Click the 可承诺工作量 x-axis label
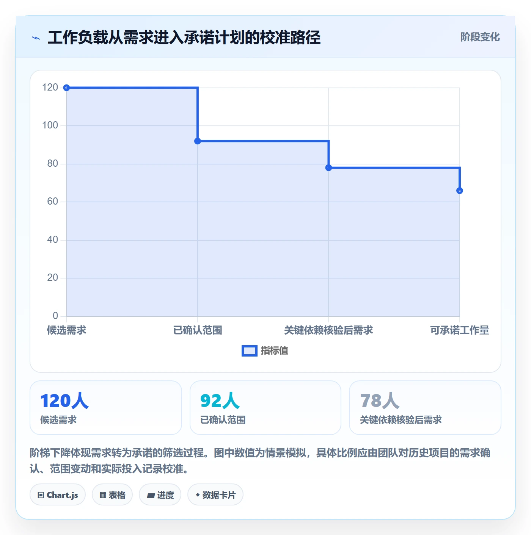 (460, 330)
